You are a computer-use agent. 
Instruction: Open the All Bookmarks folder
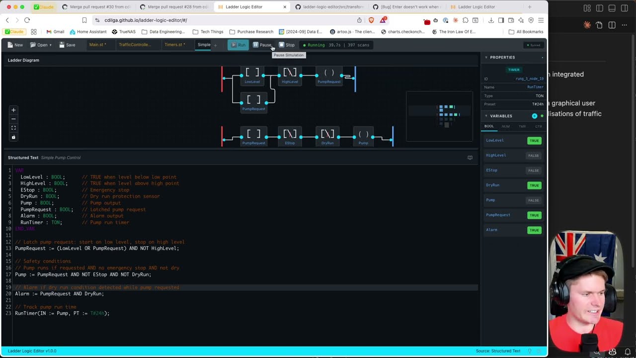(x=526, y=32)
